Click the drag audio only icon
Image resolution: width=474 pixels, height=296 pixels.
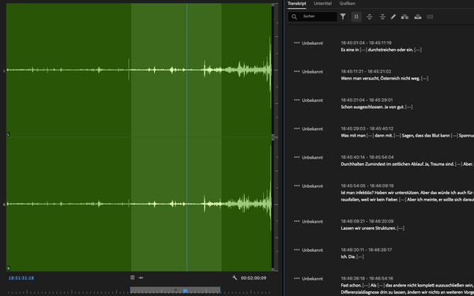pyautogui.click(x=141, y=278)
